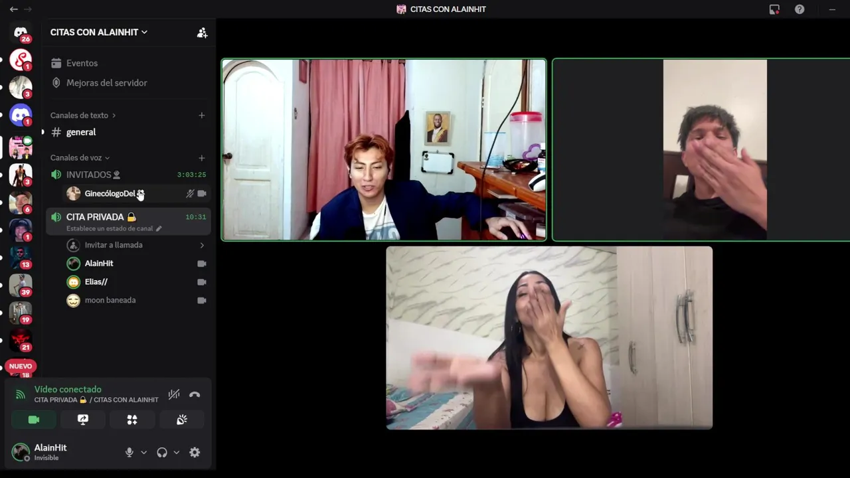850x478 pixels.
Task: Open red demon server with badge 21
Action: [x=21, y=341]
